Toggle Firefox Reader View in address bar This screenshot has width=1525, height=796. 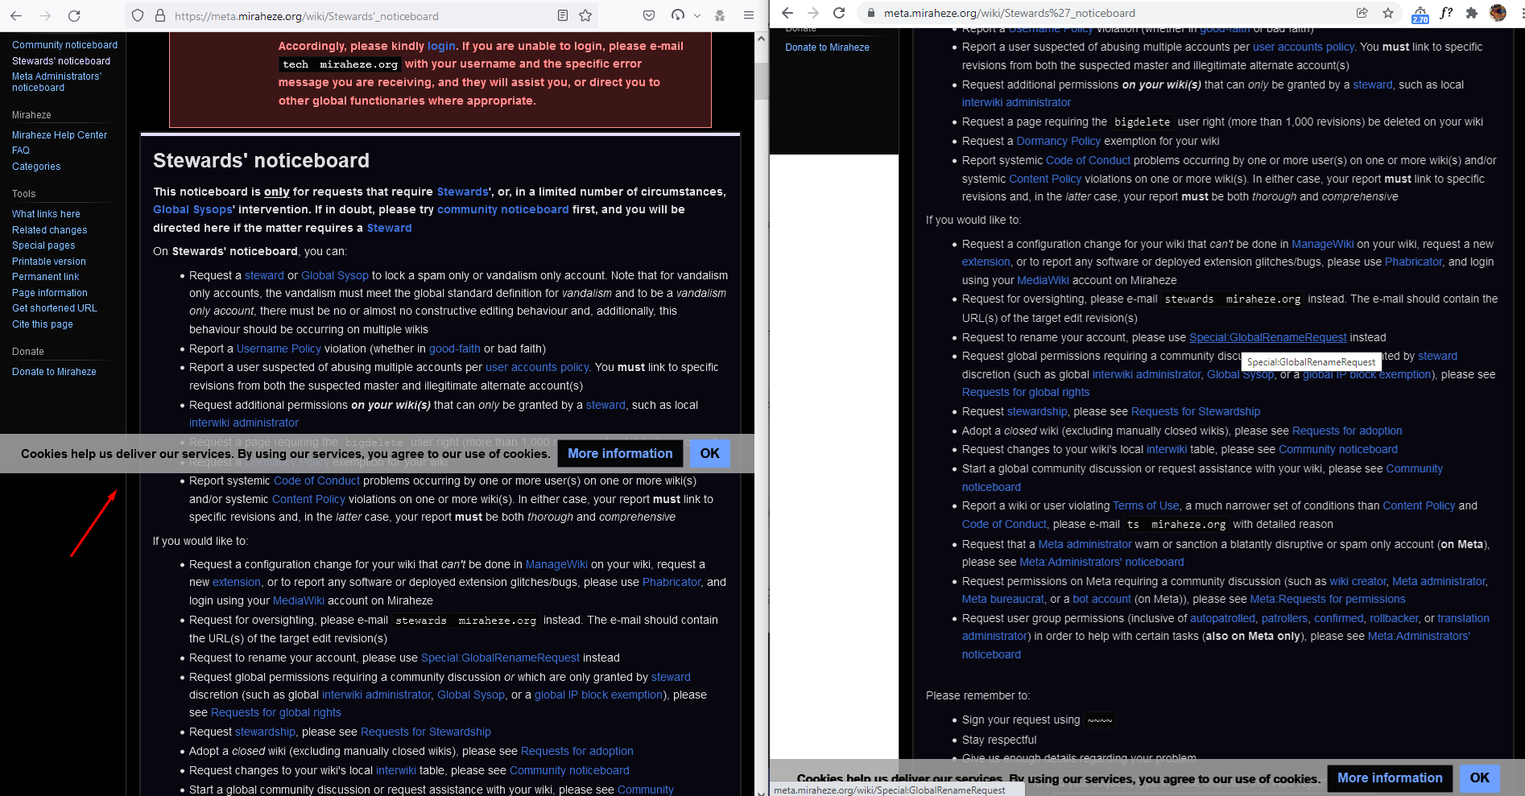pos(563,15)
